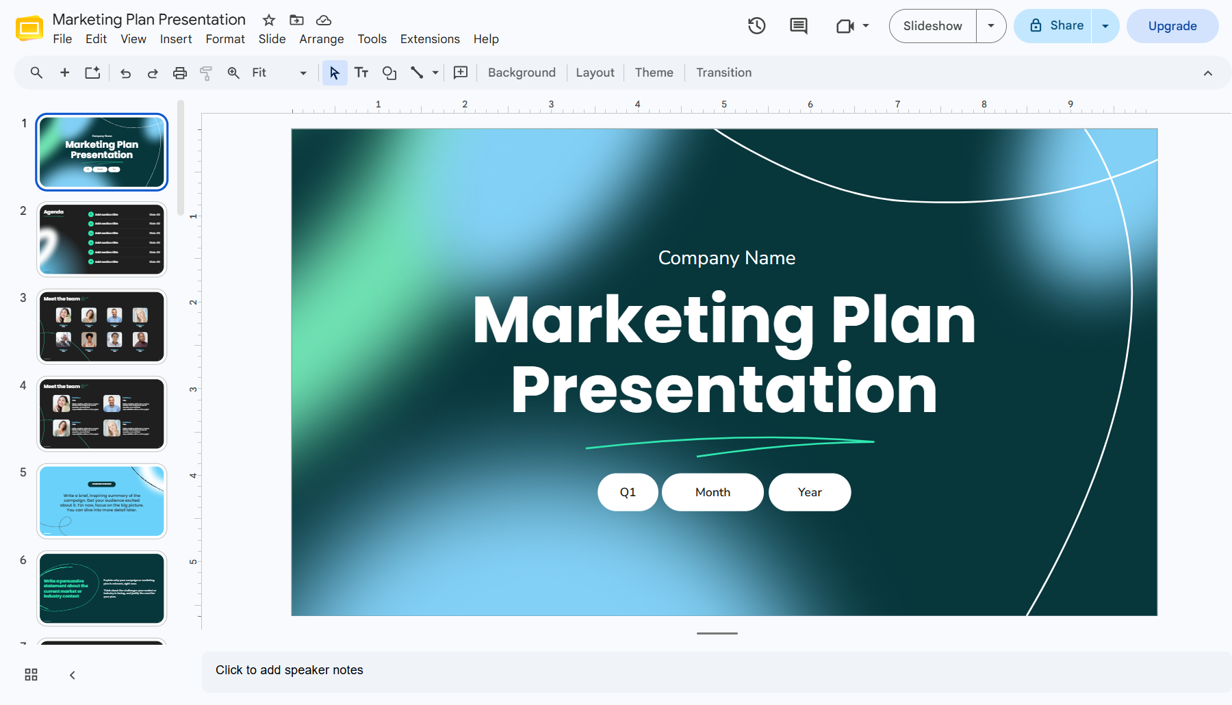Add a new slide with plus icon
Image resolution: width=1232 pixels, height=705 pixels.
tap(65, 73)
